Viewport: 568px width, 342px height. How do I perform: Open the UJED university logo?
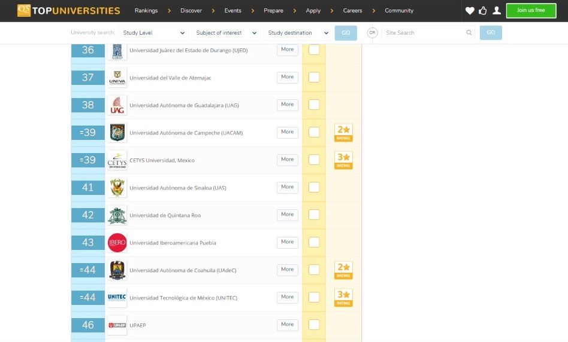(x=117, y=51)
